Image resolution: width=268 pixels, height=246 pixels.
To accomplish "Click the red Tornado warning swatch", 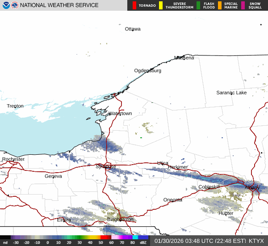I will (134, 5).
